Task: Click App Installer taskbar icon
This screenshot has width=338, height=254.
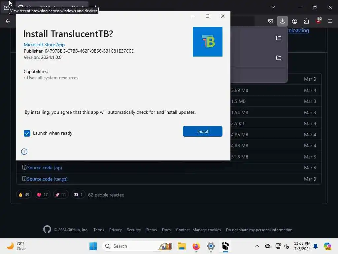Action: point(225,246)
